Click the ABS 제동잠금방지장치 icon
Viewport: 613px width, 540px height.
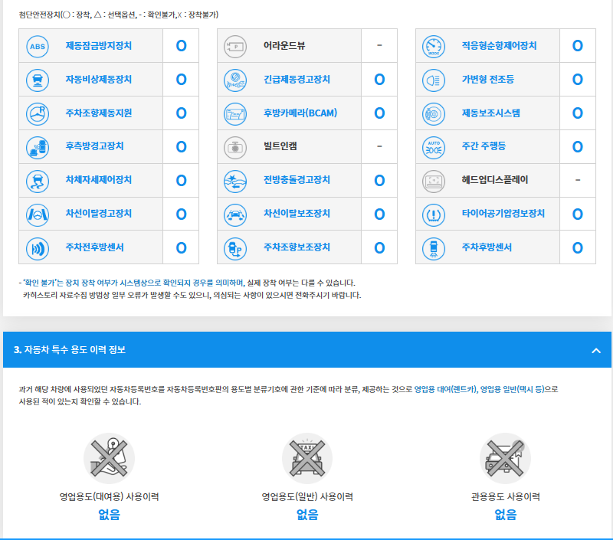pyautogui.click(x=37, y=46)
